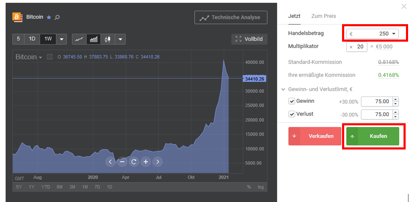Screen dimensions: 413x202
Task: Click the Gewinn amount input field
Action: point(377,102)
